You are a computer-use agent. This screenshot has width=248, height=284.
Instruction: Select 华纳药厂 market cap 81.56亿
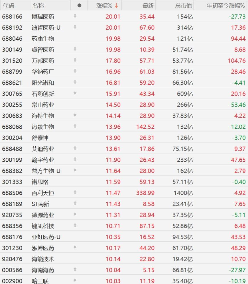coord(182,72)
